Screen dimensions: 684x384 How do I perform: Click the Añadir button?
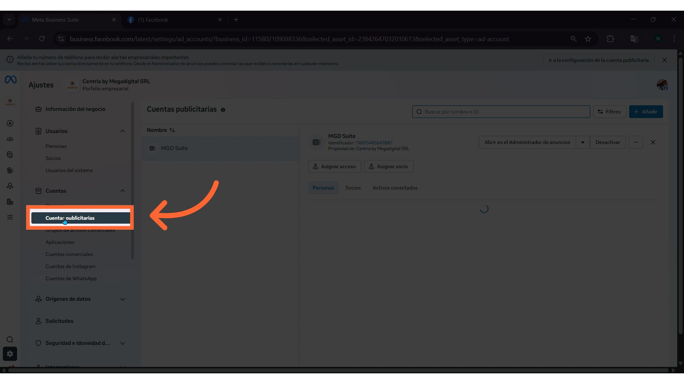pyautogui.click(x=646, y=112)
